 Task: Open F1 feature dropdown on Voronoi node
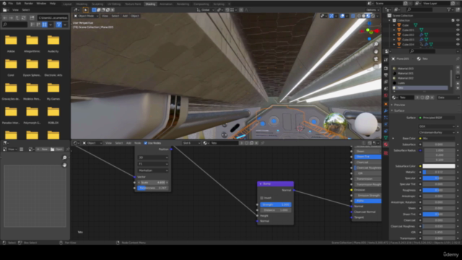(153, 164)
